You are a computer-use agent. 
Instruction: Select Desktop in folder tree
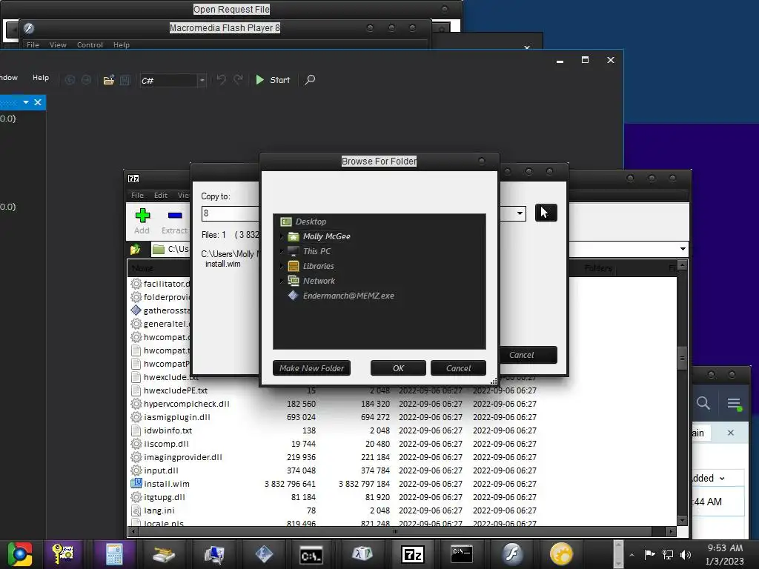[x=311, y=222]
